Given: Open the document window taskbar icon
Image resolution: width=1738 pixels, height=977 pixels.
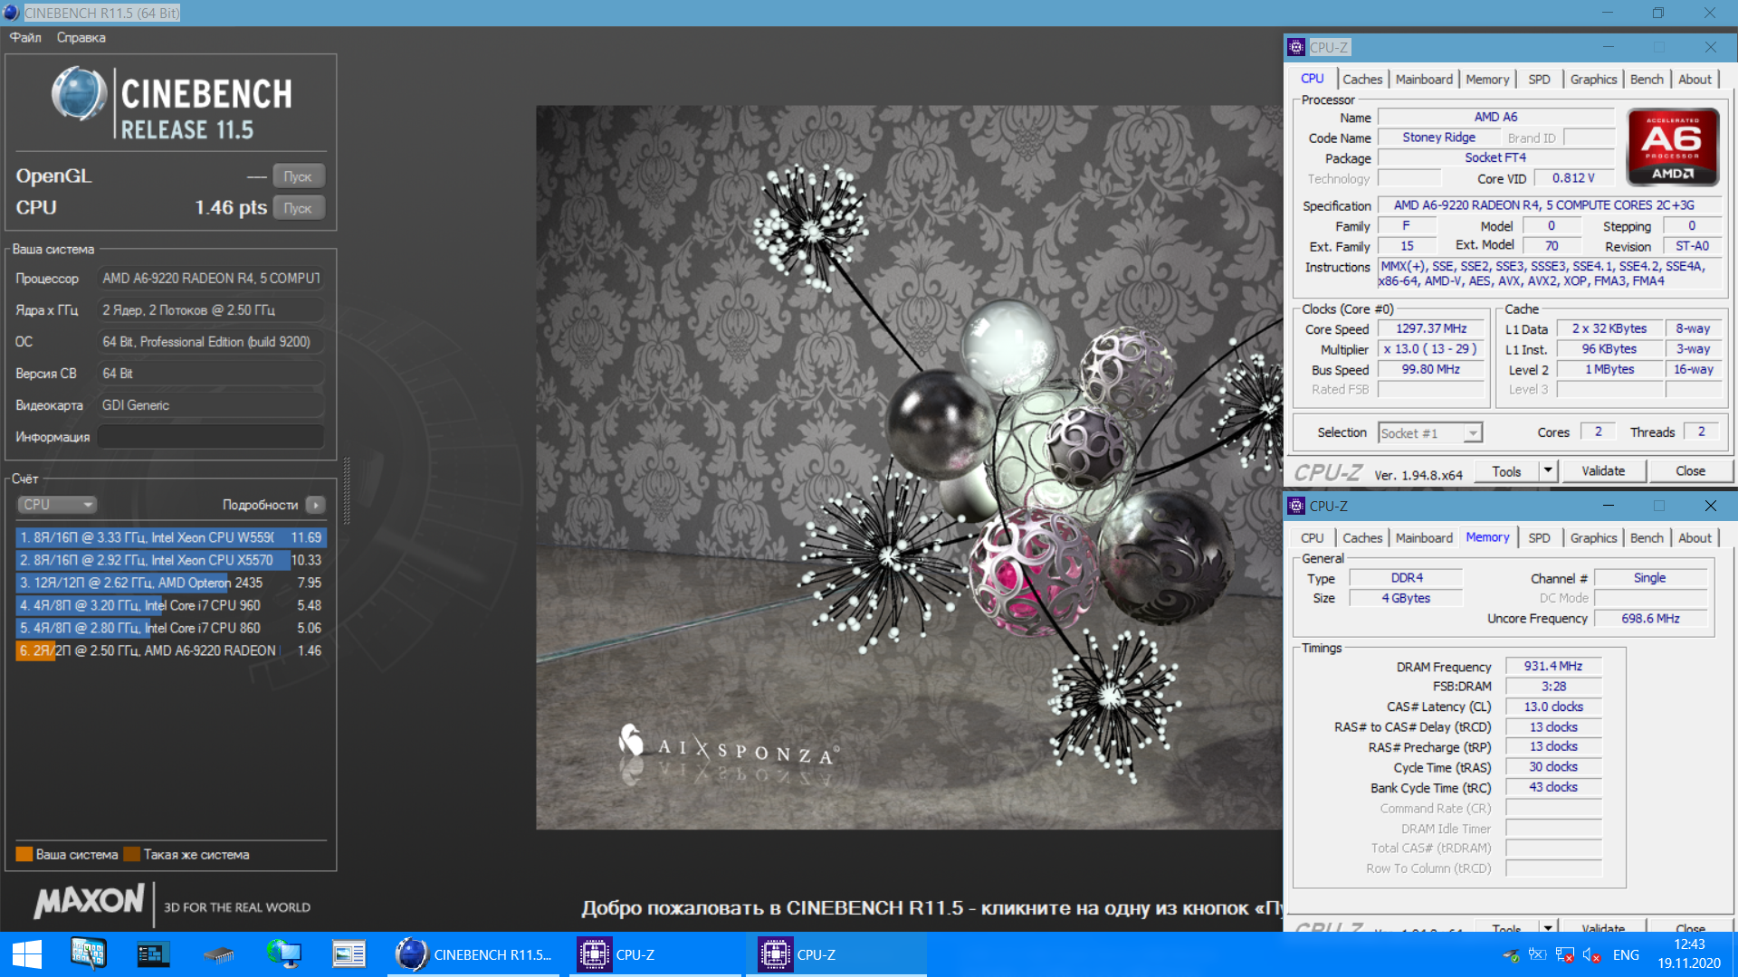Looking at the screenshot, I should coord(349,954).
